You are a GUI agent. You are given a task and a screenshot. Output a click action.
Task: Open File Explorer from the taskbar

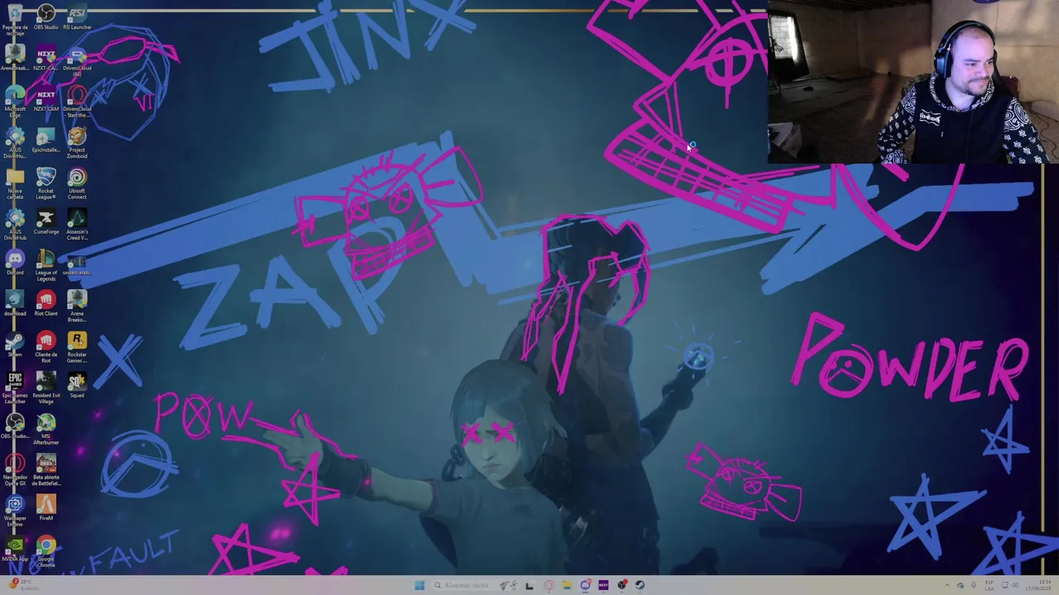[567, 585]
